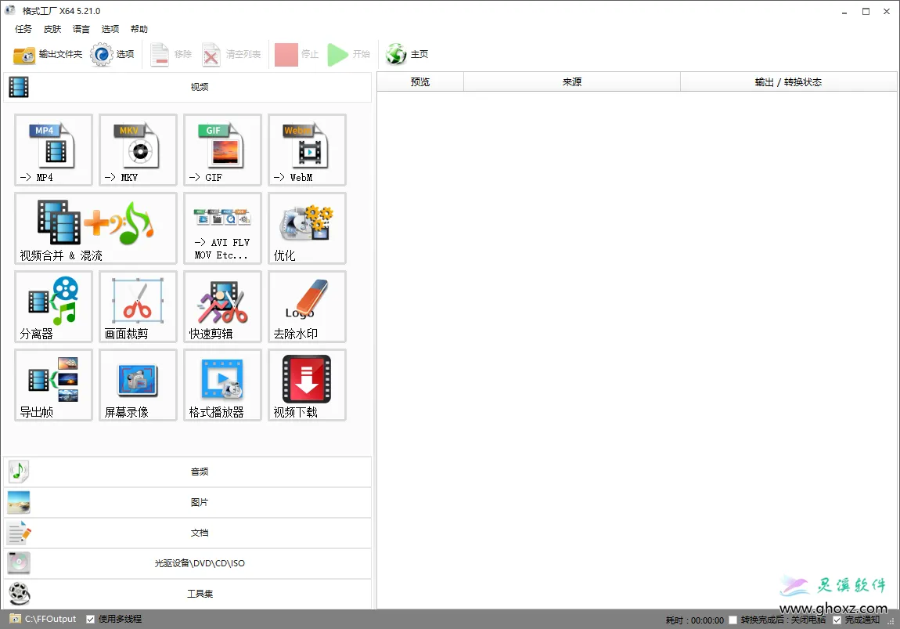Image resolution: width=900 pixels, height=629 pixels.
Task: Open the WebM converter
Action: [x=307, y=150]
